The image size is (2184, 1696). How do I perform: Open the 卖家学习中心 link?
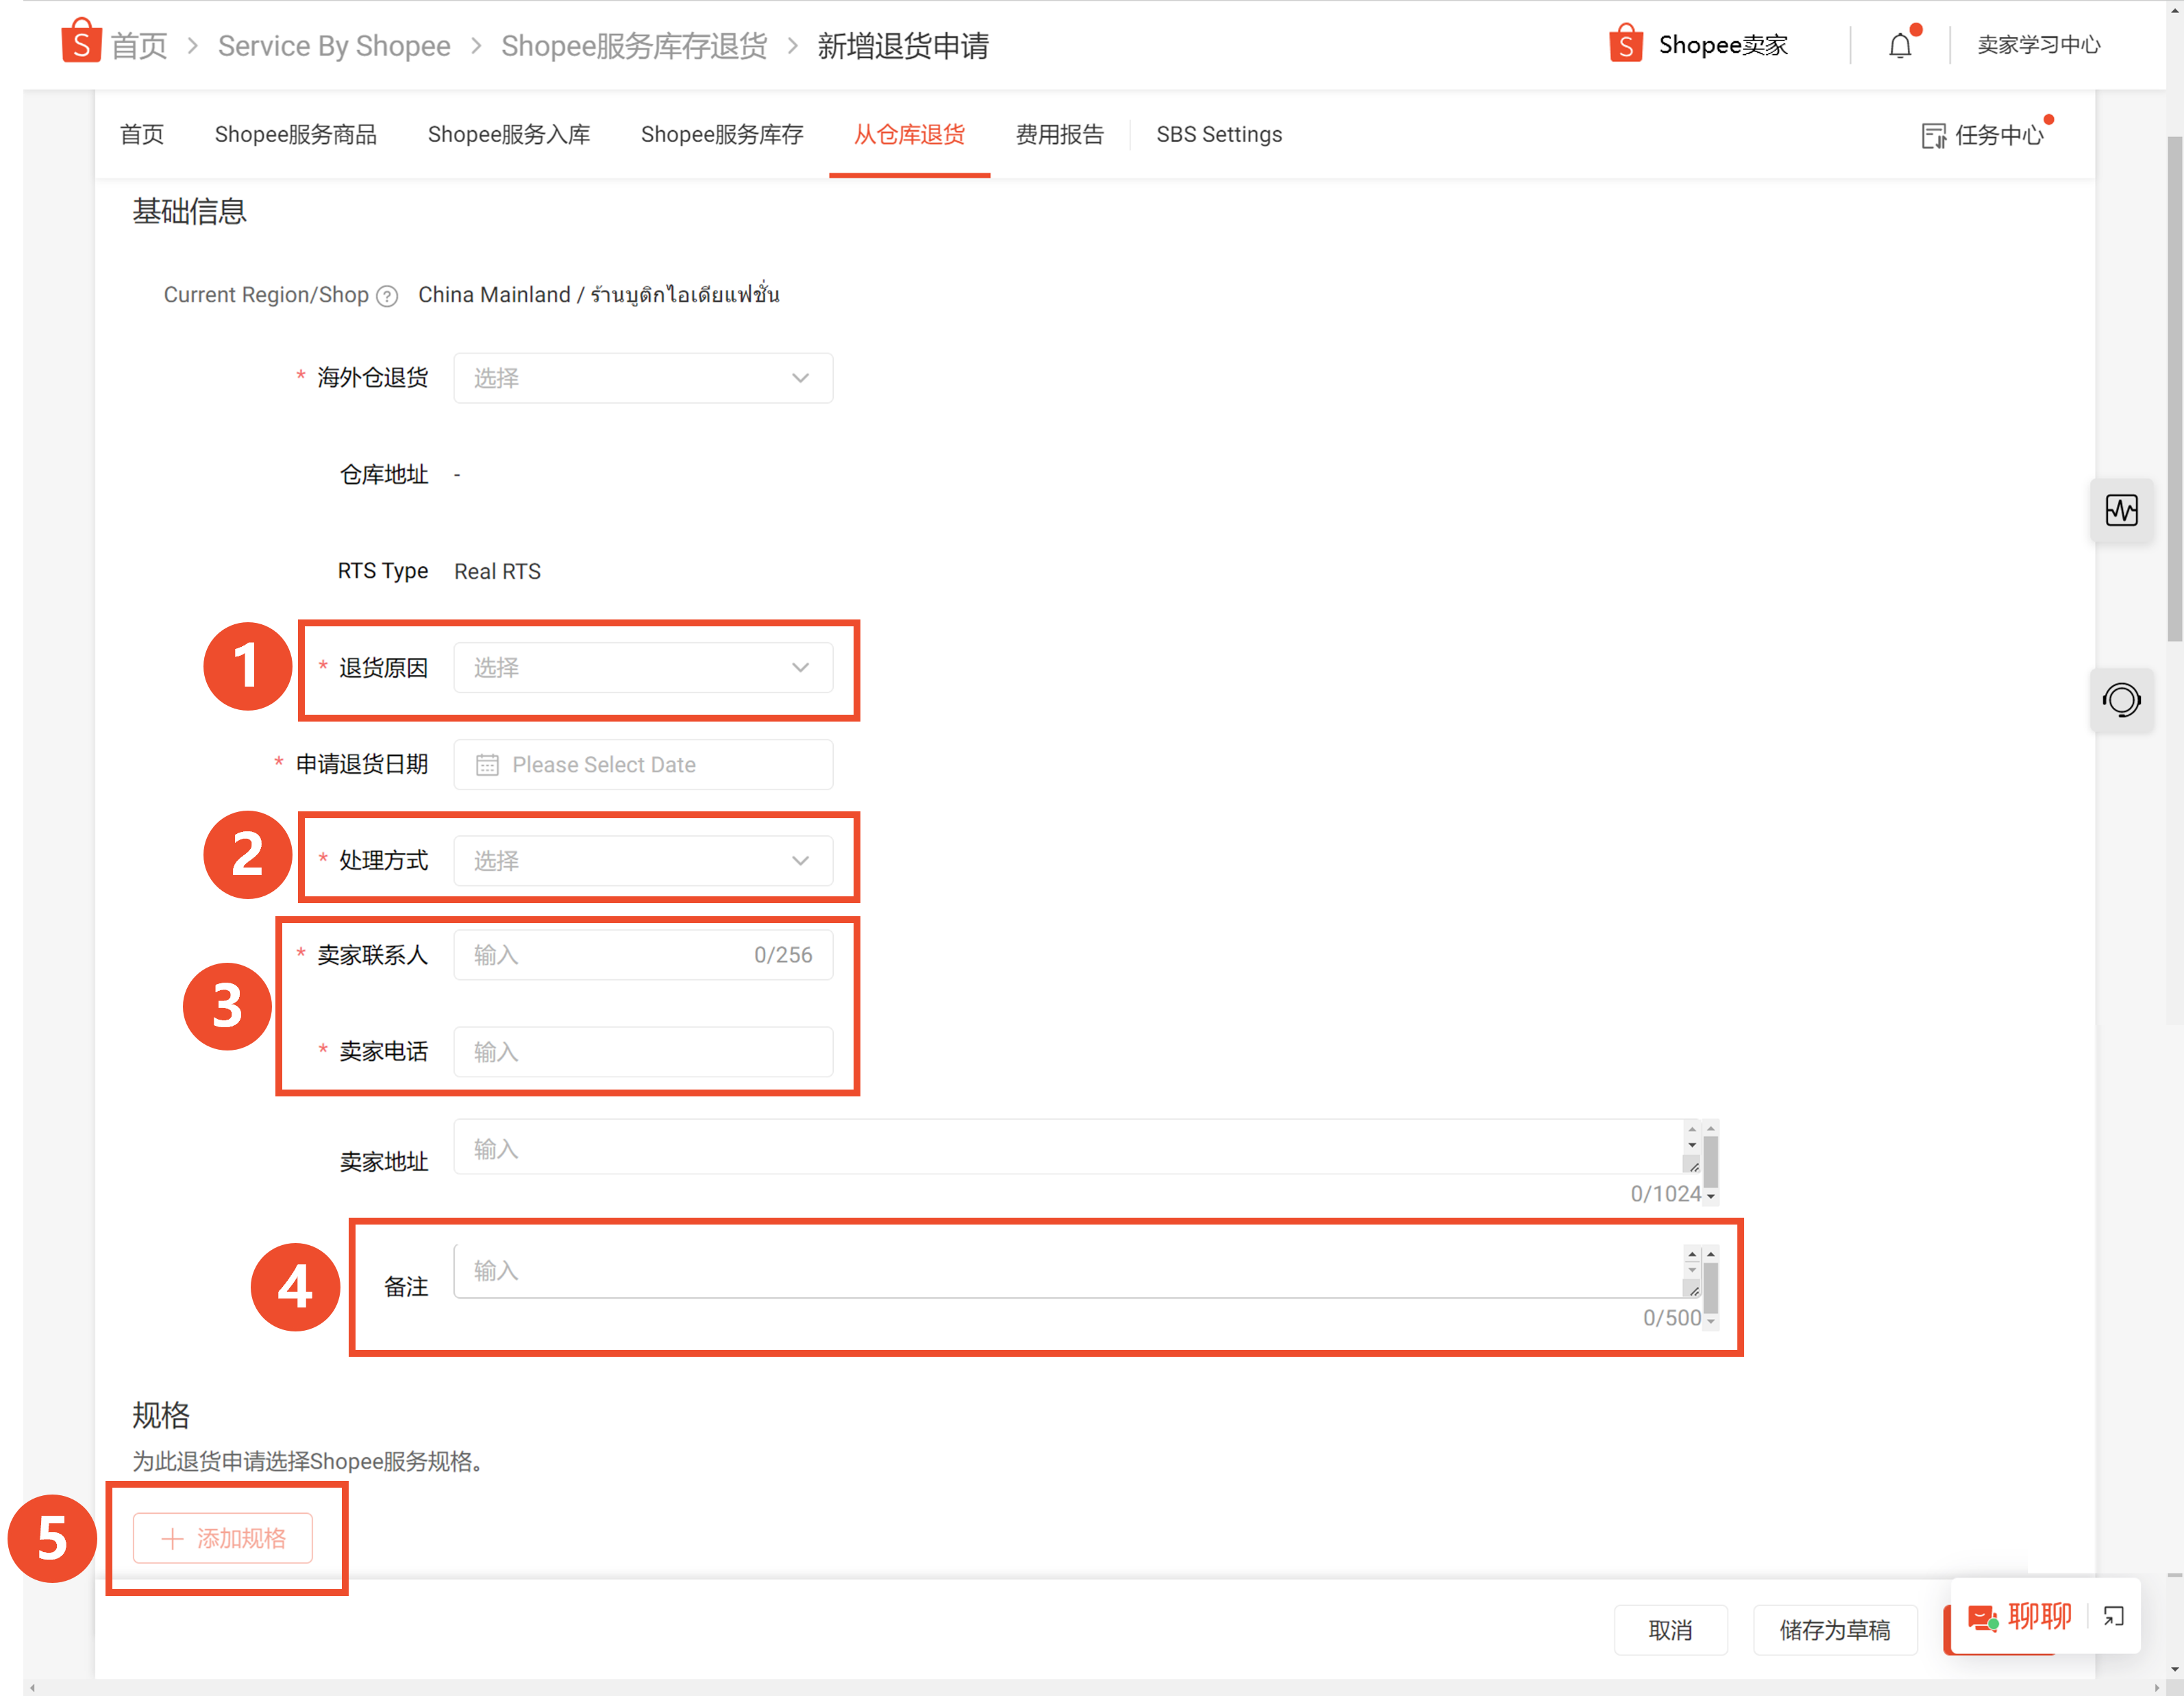pos(2039,45)
